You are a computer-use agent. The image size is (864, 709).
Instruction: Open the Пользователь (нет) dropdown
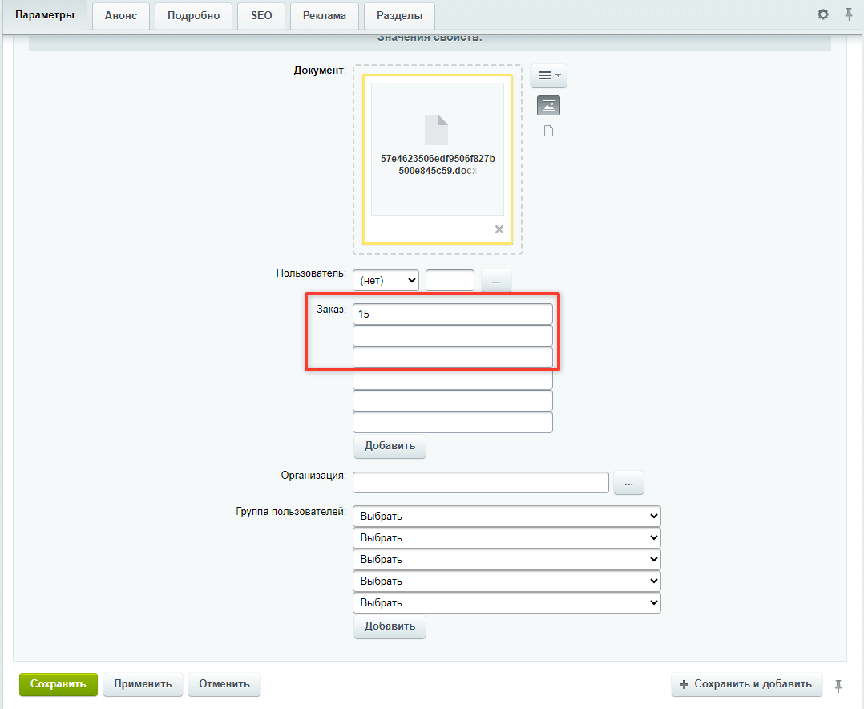(386, 280)
